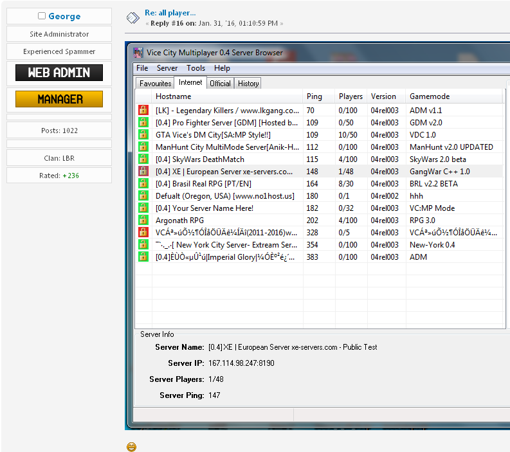Image resolution: width=510 pixels, height=452 pixels.
Task: Open the Help menu
Action: [x=222, y=68]
